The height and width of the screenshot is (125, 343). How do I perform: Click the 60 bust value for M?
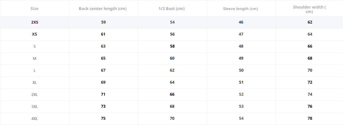172,58
